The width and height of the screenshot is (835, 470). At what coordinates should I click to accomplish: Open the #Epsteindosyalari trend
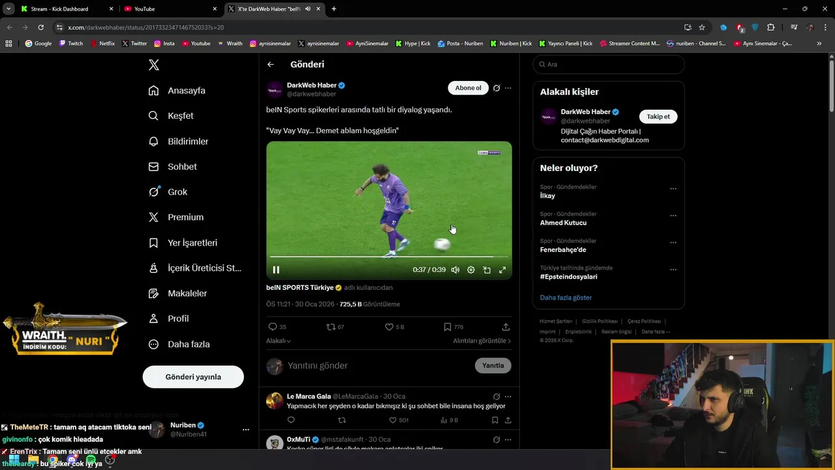[568, 277]
